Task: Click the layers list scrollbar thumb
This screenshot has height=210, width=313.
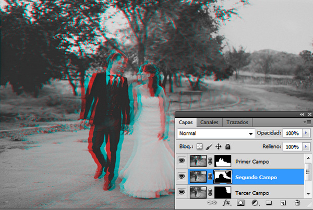Action: click(x=308, y=171)
